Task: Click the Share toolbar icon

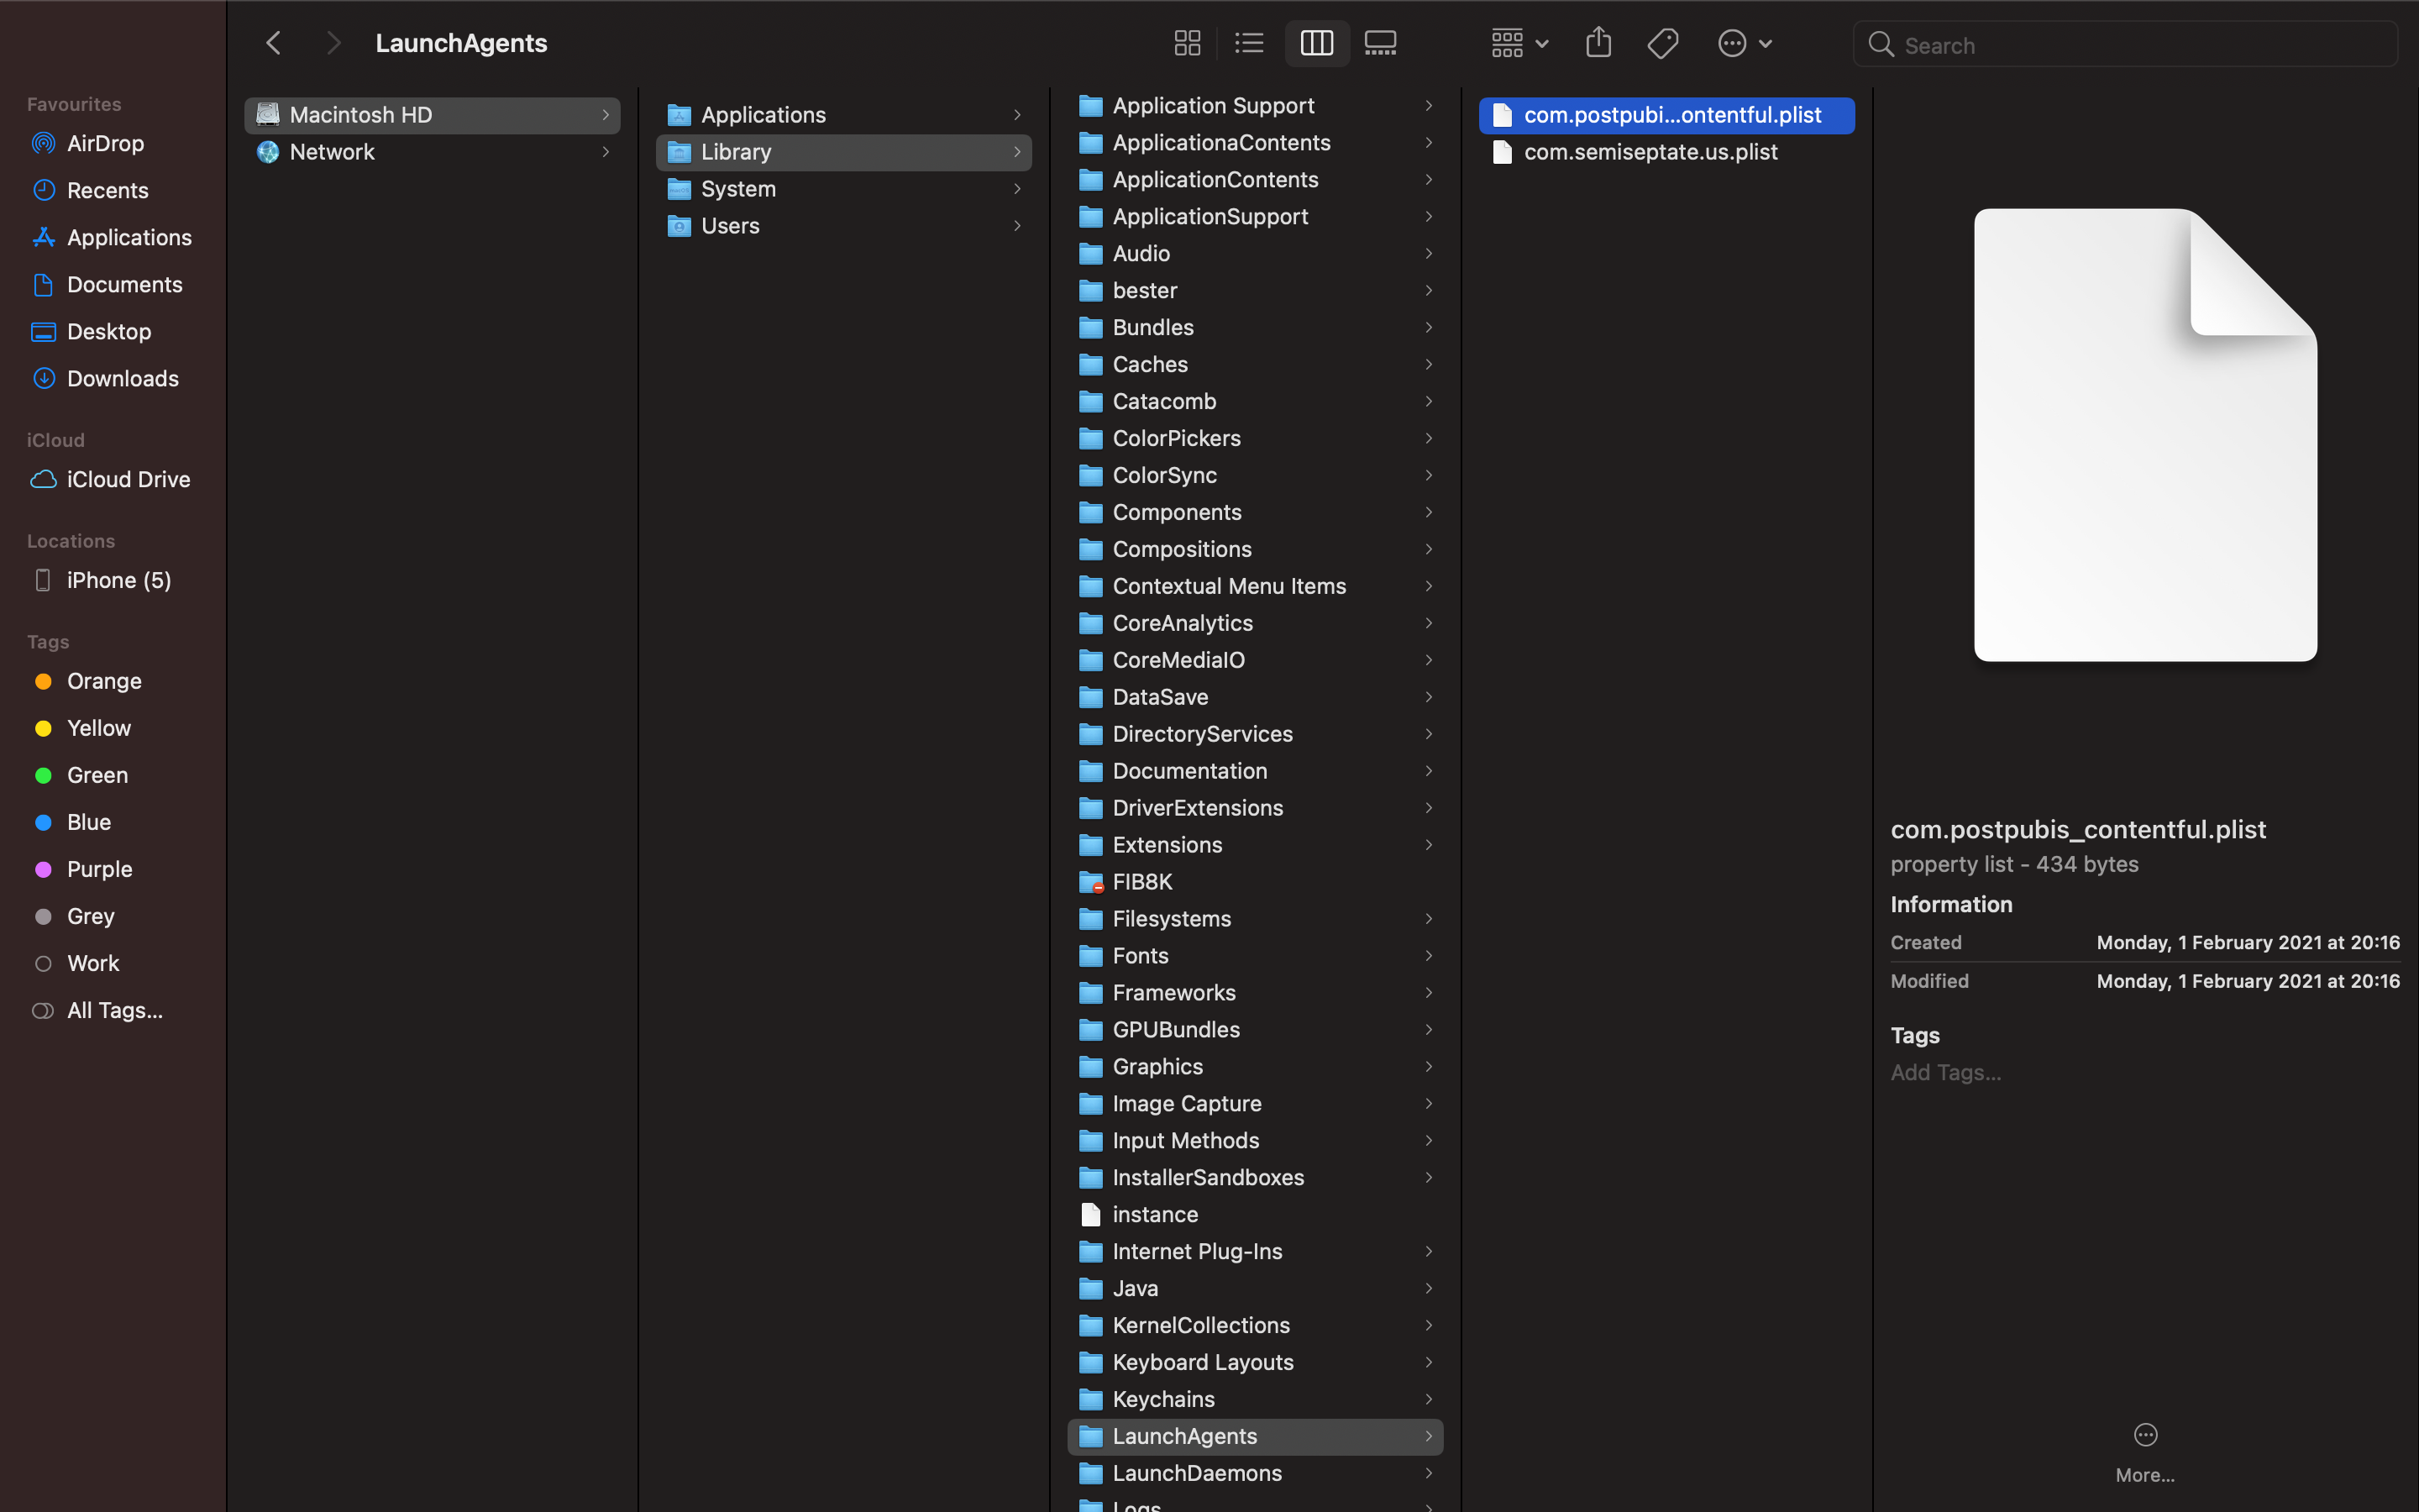Action: pos(1598,43)
